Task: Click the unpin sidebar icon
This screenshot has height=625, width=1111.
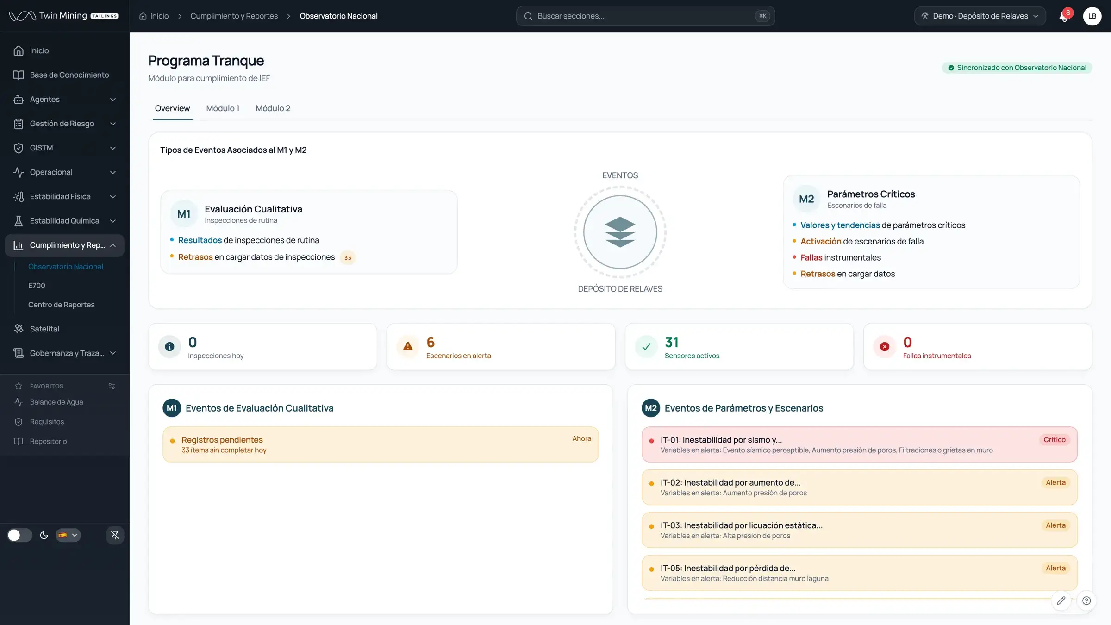Action: pos(115,535)
